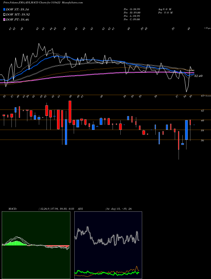The height and width of the screenshot is (279, 211).
Task: Click the magenta DOW PT legend swatch
Action: 4,19
